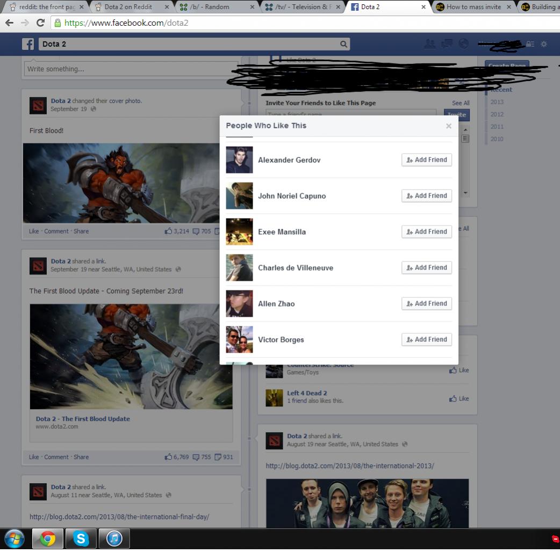
Task: Click the Facebook logo icon
Action: pyautogui.click(x=28, y=44)
